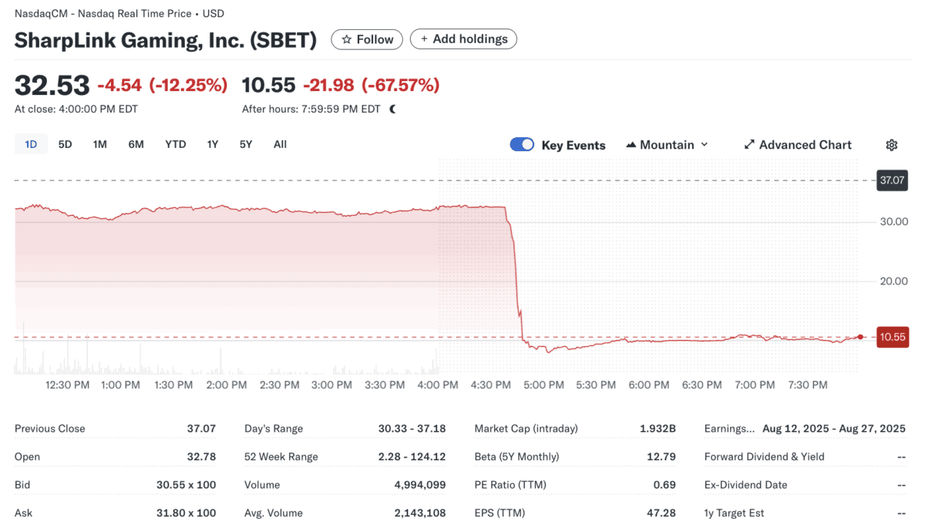This screenshot has width=925, height=532.
Task: Click the 30.00 price axis label
Action: coord(894,222)
